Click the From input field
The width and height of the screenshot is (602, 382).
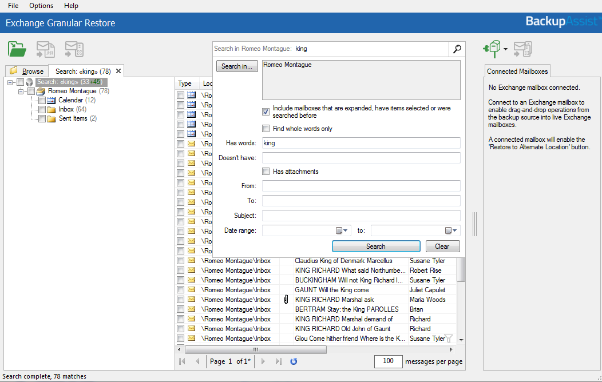click(361, 186)
